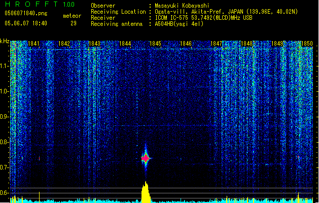Screen dimensions: 319x203
Task: Select the filename 0506071840.png
Action: coord(26,13)
